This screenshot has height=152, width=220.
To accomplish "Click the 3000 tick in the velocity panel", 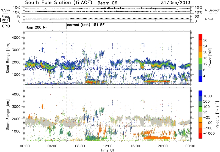I will [x=16, y=106].
